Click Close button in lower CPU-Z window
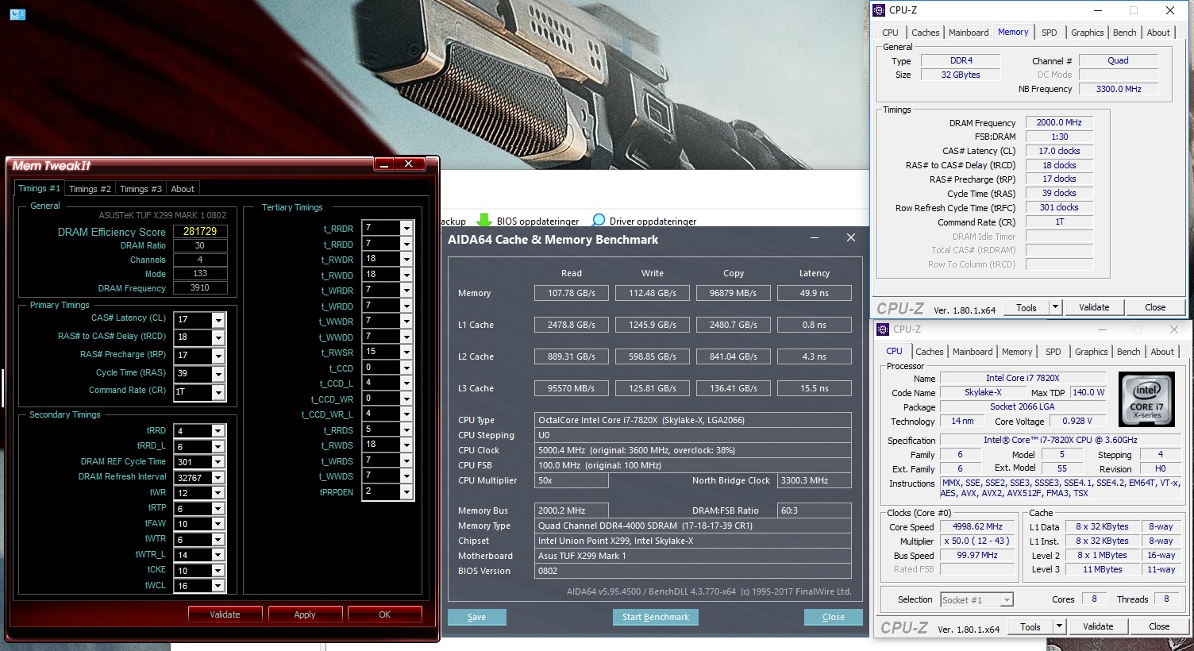Image resolution: width=1194 pixels, height=651 pixels. (1159, 626)
